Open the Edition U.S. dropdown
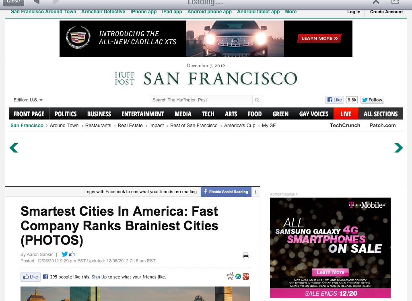The image size is (412, 301). click(x=28, y=100)
